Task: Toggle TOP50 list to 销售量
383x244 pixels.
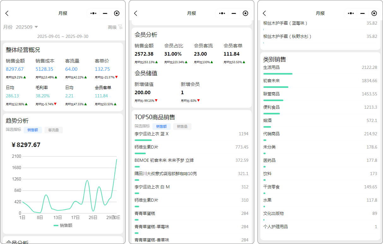Action: [x=182, y=126]
